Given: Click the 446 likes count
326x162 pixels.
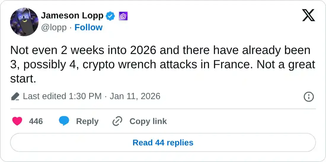Looking at the screenshot, I should [x=36, y=121].
